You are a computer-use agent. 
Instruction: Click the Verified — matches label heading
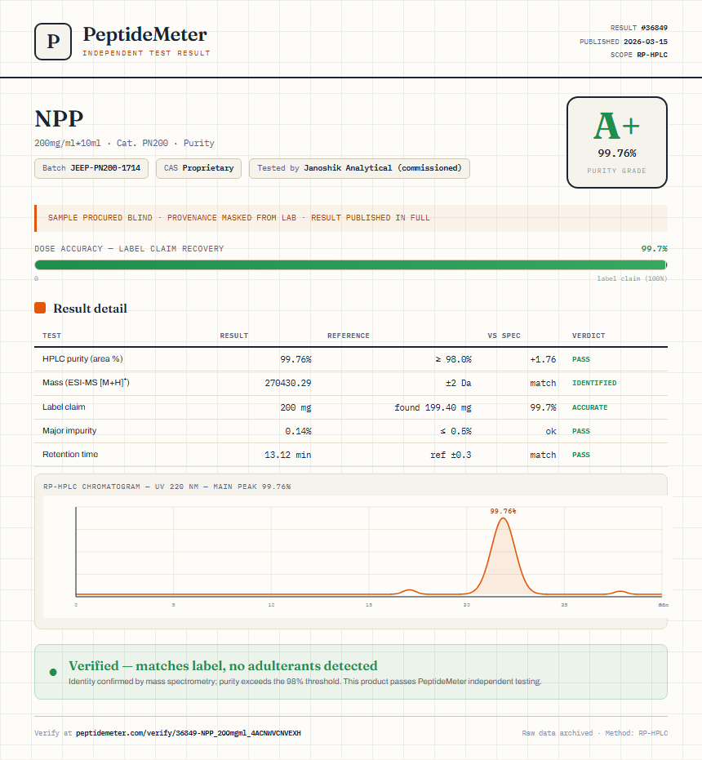[223, 665]
